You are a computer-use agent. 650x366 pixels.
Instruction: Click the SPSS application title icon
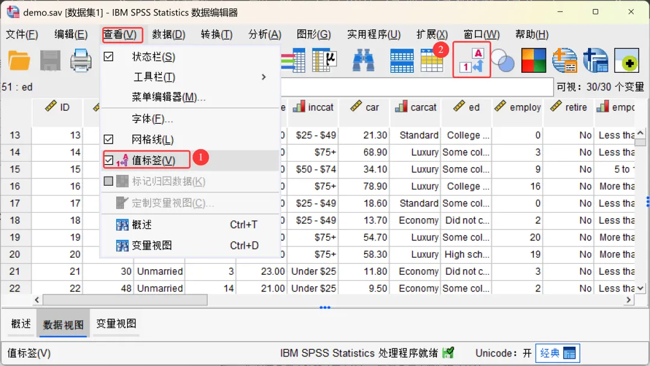(13, 11)
